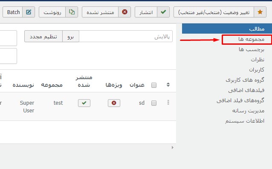Open برچسب ها tags in the sidebar
Viewport: 272px width, 169px height.
pyautogui.click(x=252, y=50)
